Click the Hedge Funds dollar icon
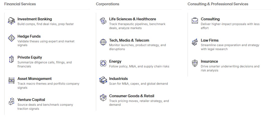Image resolution: width=271 pixels, height=120 pixels. [x=12, y=38]
